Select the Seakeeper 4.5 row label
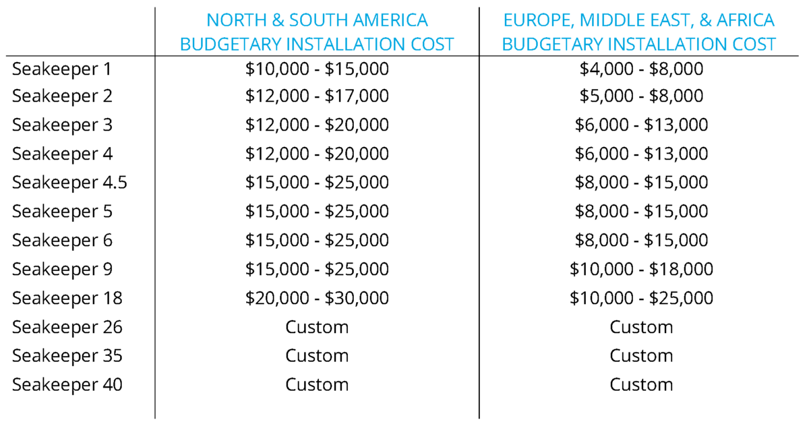This screenshot has width=809, height=422. 69,183
